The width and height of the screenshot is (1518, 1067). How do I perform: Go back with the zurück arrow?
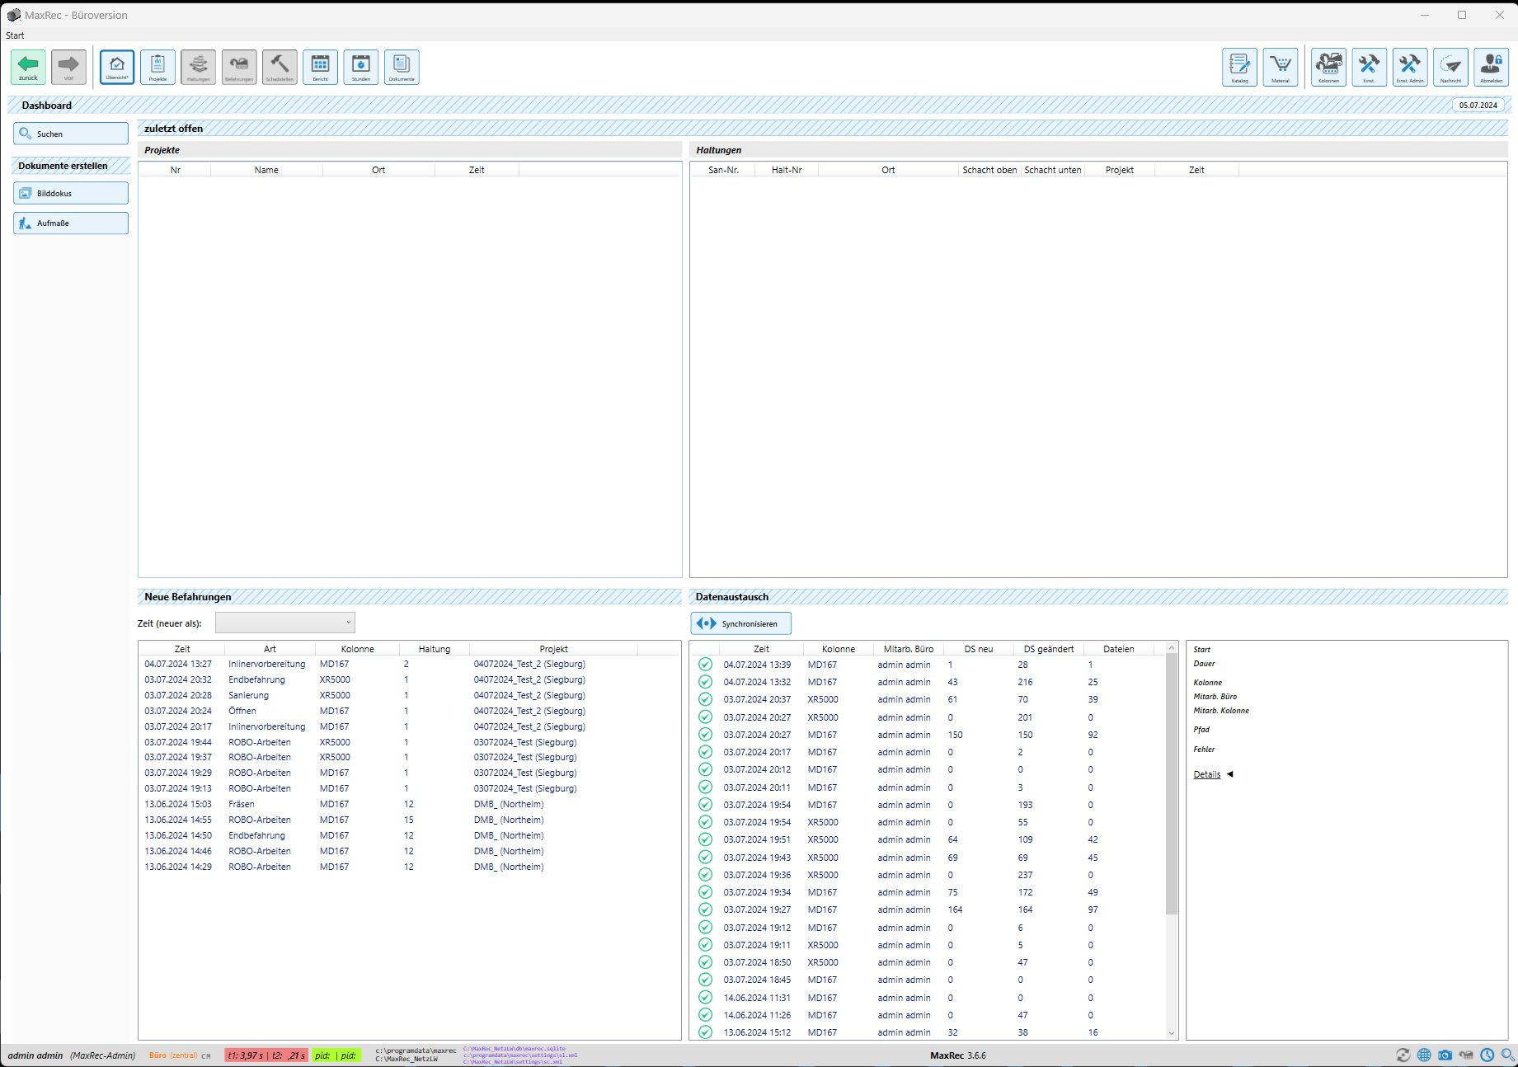coord(28,67)
